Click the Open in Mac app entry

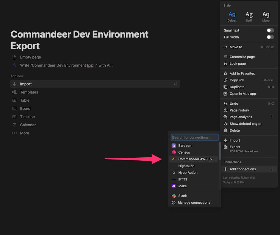pyautogui.click(x=249, y=94)
